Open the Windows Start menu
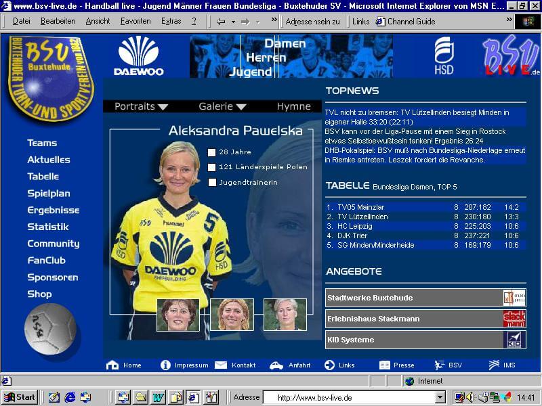The width and height of the screenshot is (542, 406). click(x=20, y=397)
